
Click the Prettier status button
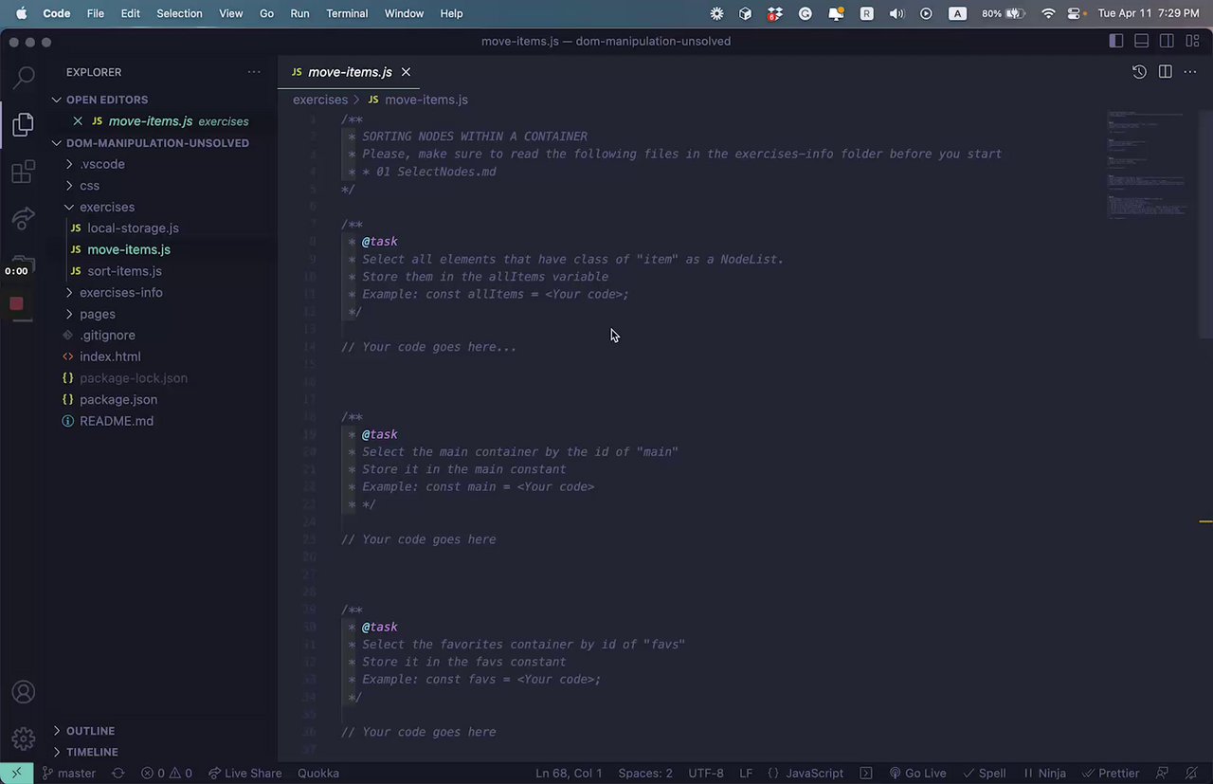(1112, 773)
